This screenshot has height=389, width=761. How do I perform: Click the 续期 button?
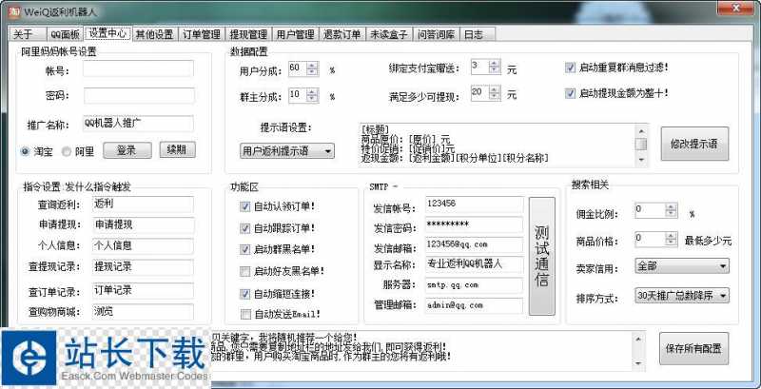tap(178, 149)
